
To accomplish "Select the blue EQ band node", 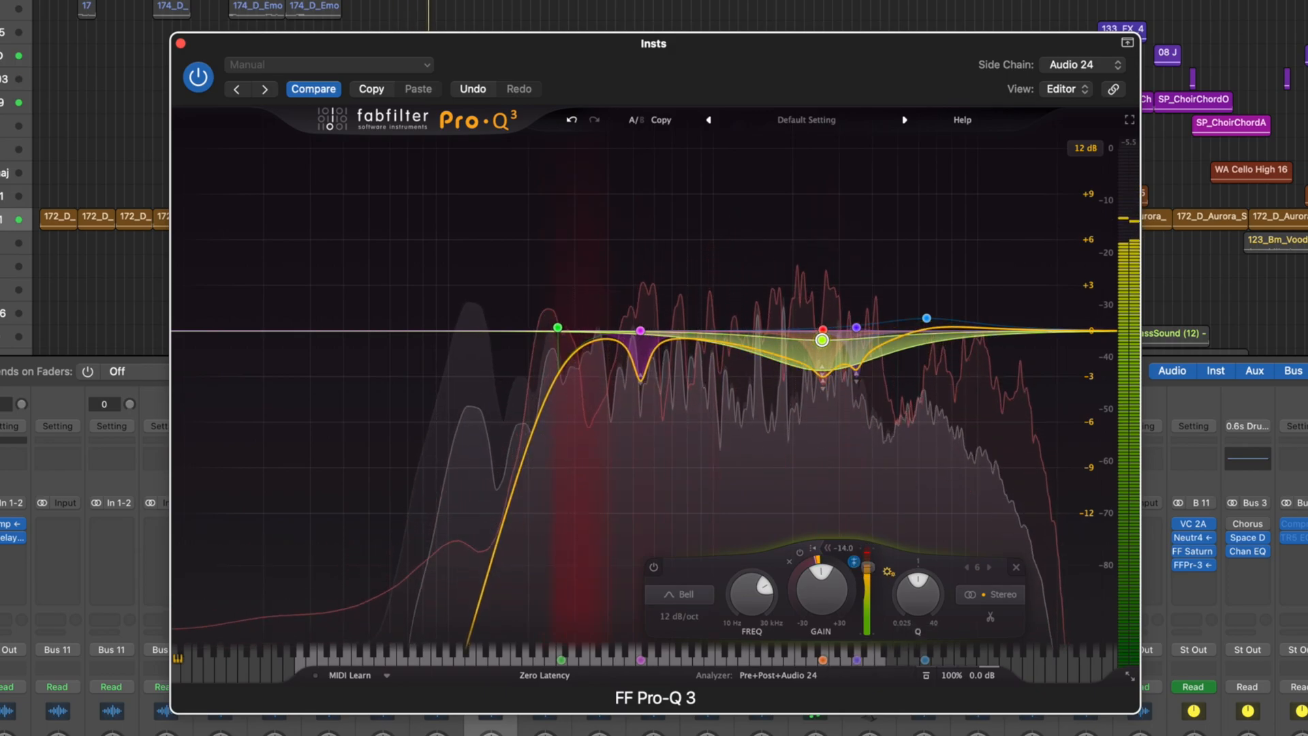I will 926,318.
